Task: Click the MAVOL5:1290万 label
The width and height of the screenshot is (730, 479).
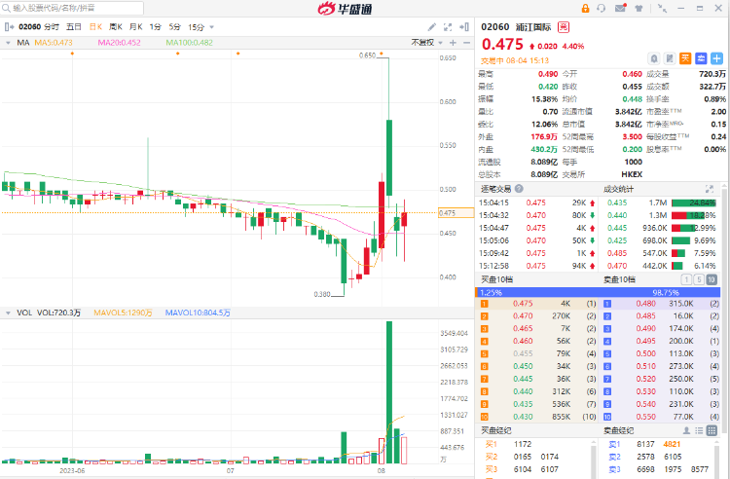Action: (123, 313)
